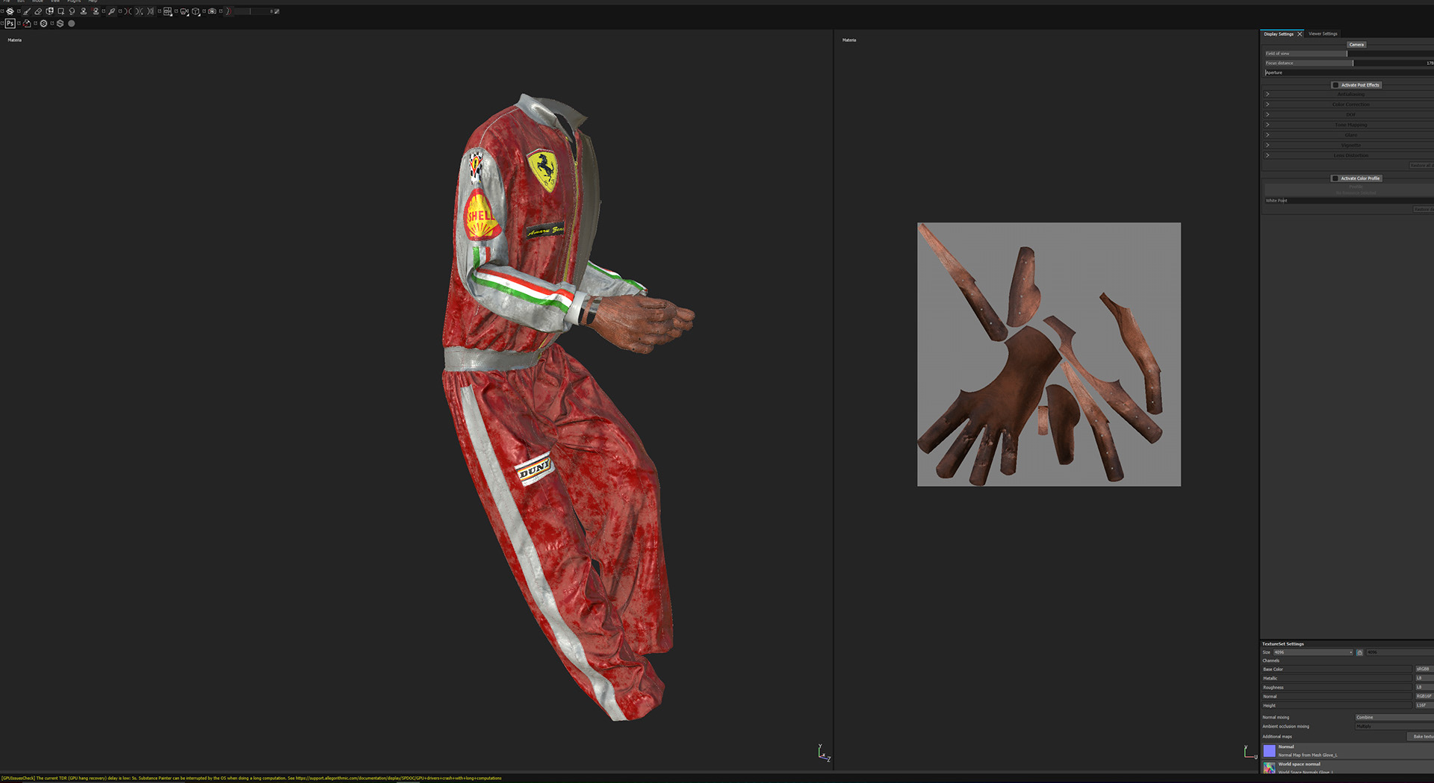The image size is (1434, 783).
Task: Open the texture Size 4096 dropdown
Action: coord(1313,652)
